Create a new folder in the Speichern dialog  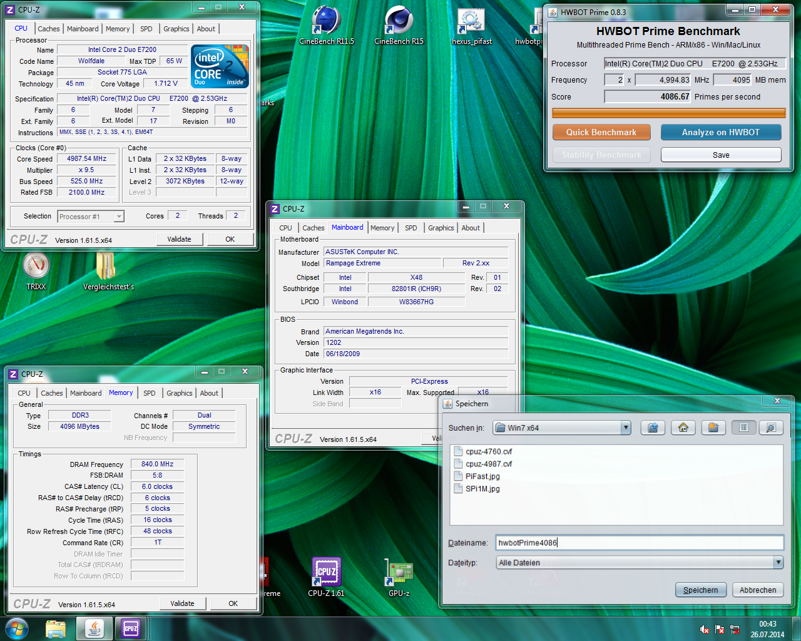[713, 428]
